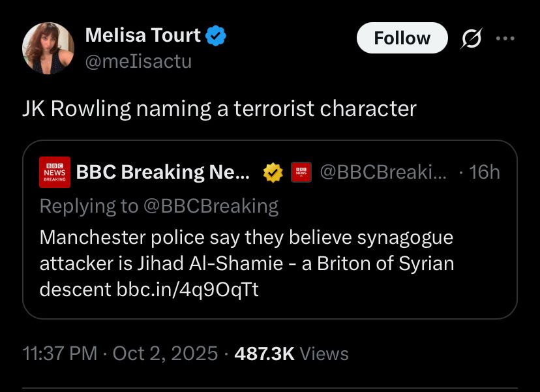Open the @meIisactu handle

click(138, 61)
